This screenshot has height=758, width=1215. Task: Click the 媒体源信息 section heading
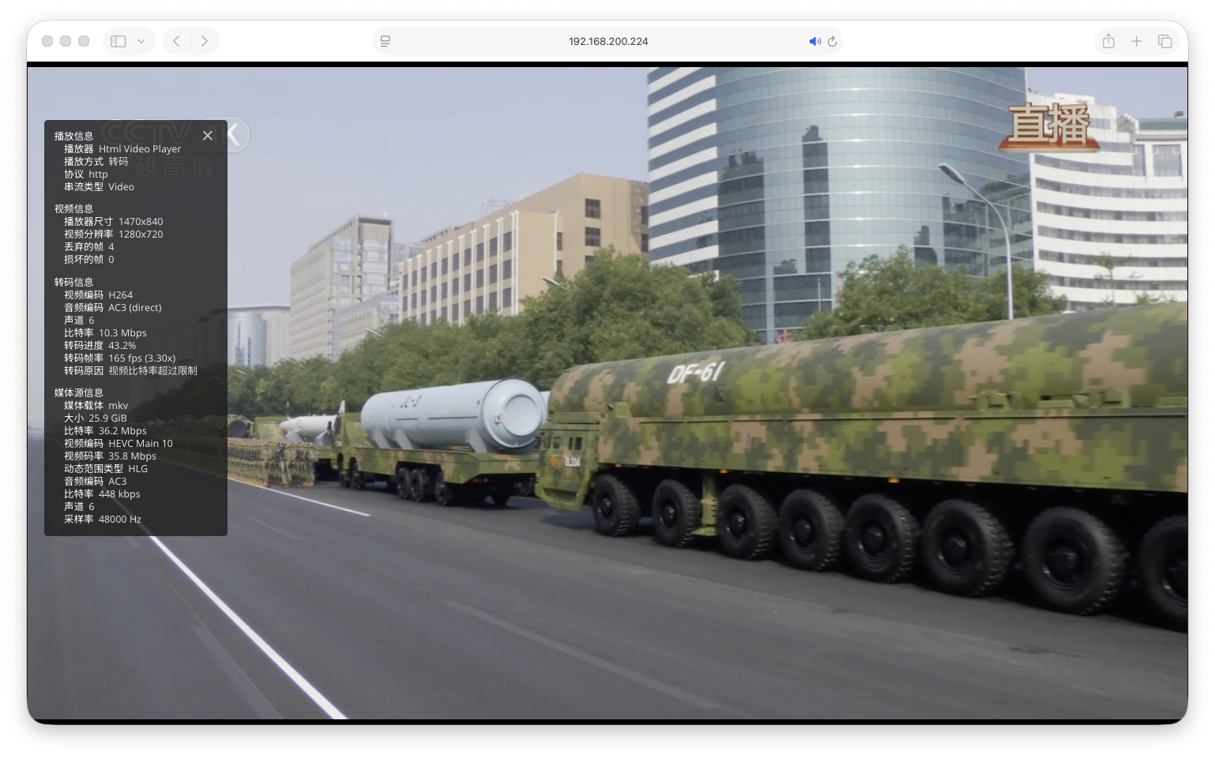(81, 392)
